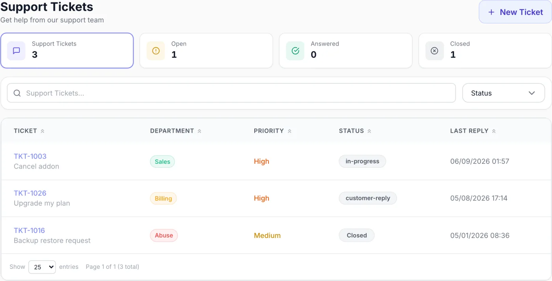Open the Status filter dropdown

pos(504,93)
